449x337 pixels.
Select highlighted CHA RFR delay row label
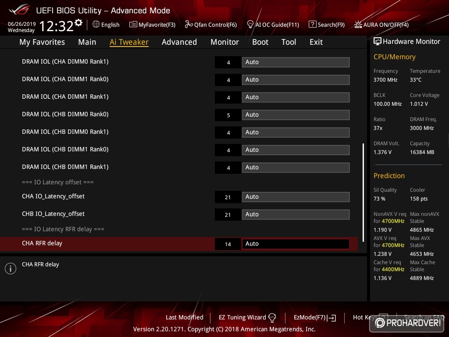point(42,243)
